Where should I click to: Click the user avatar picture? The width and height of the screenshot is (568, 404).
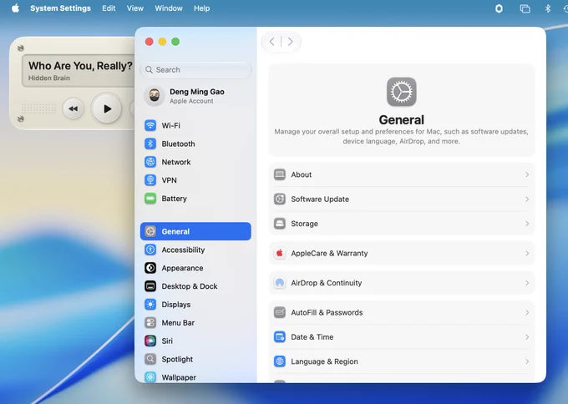coord(155,96)
